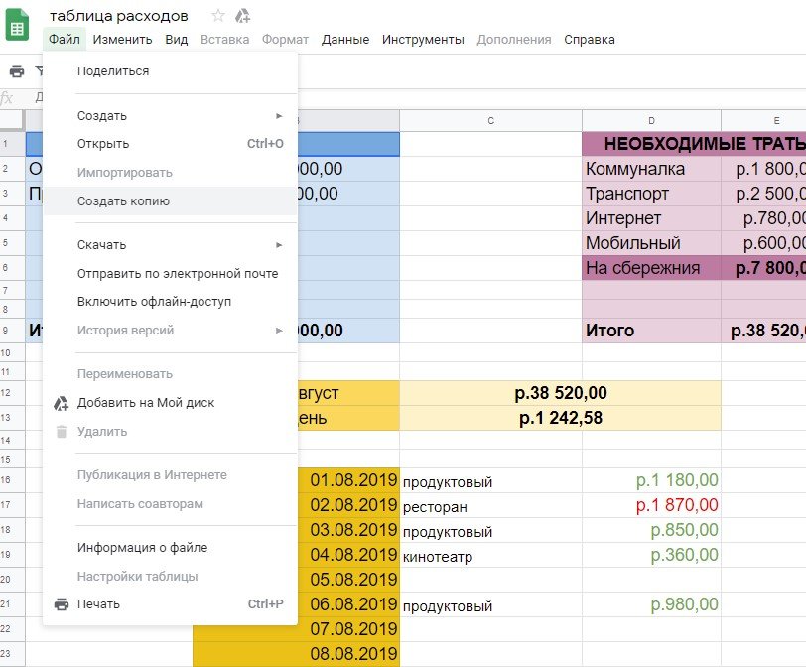Open Информация о файле
Viewport: 806px width, 667px height.
tap(142, 548)
